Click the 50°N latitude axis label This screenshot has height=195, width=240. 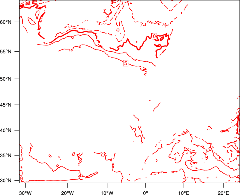[x=6, y=79]
